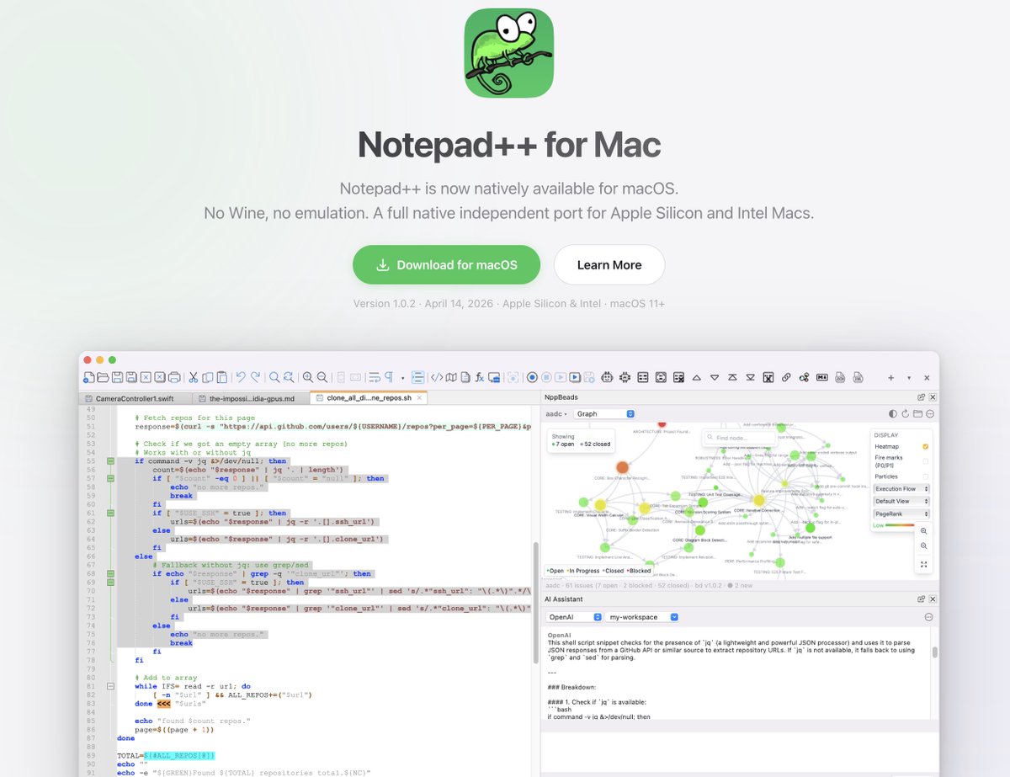Show all characters pilcrow icon
This screenshot has width=1010, height=777.
tap(389, 378)
